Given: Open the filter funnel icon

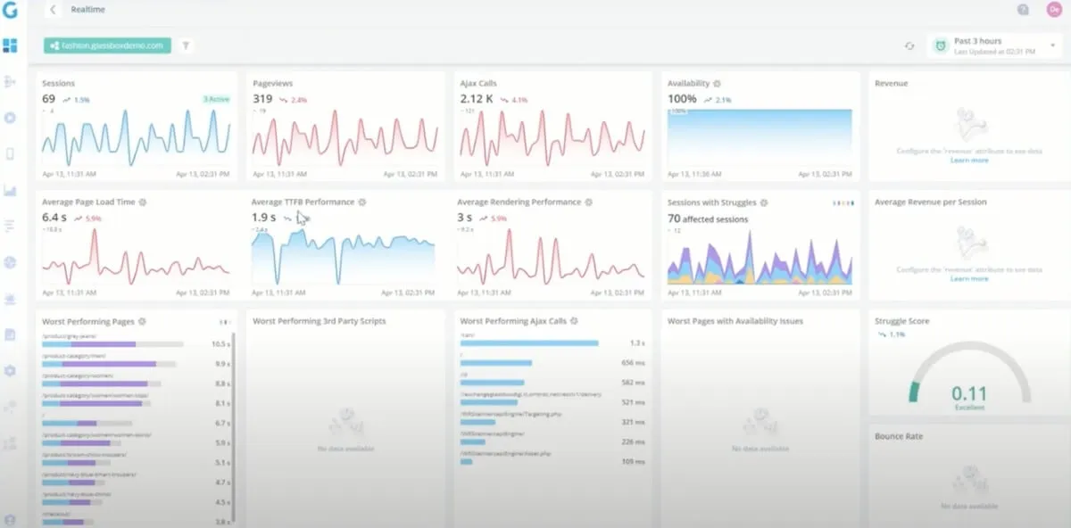Looking at the screenshot, I should tap(186, 45).
